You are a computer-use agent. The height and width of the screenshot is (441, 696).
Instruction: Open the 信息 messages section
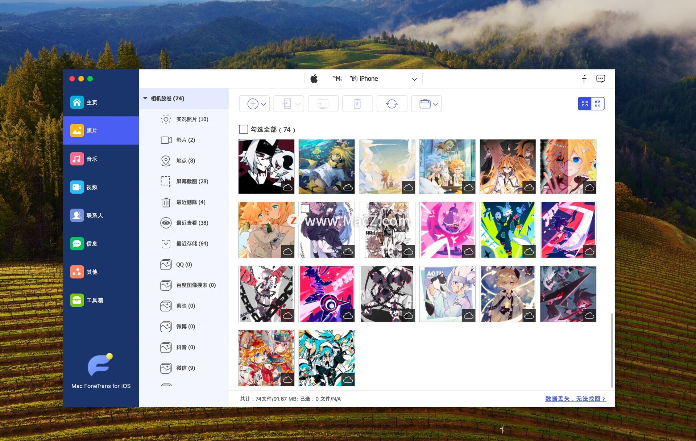tap(101, 244)
